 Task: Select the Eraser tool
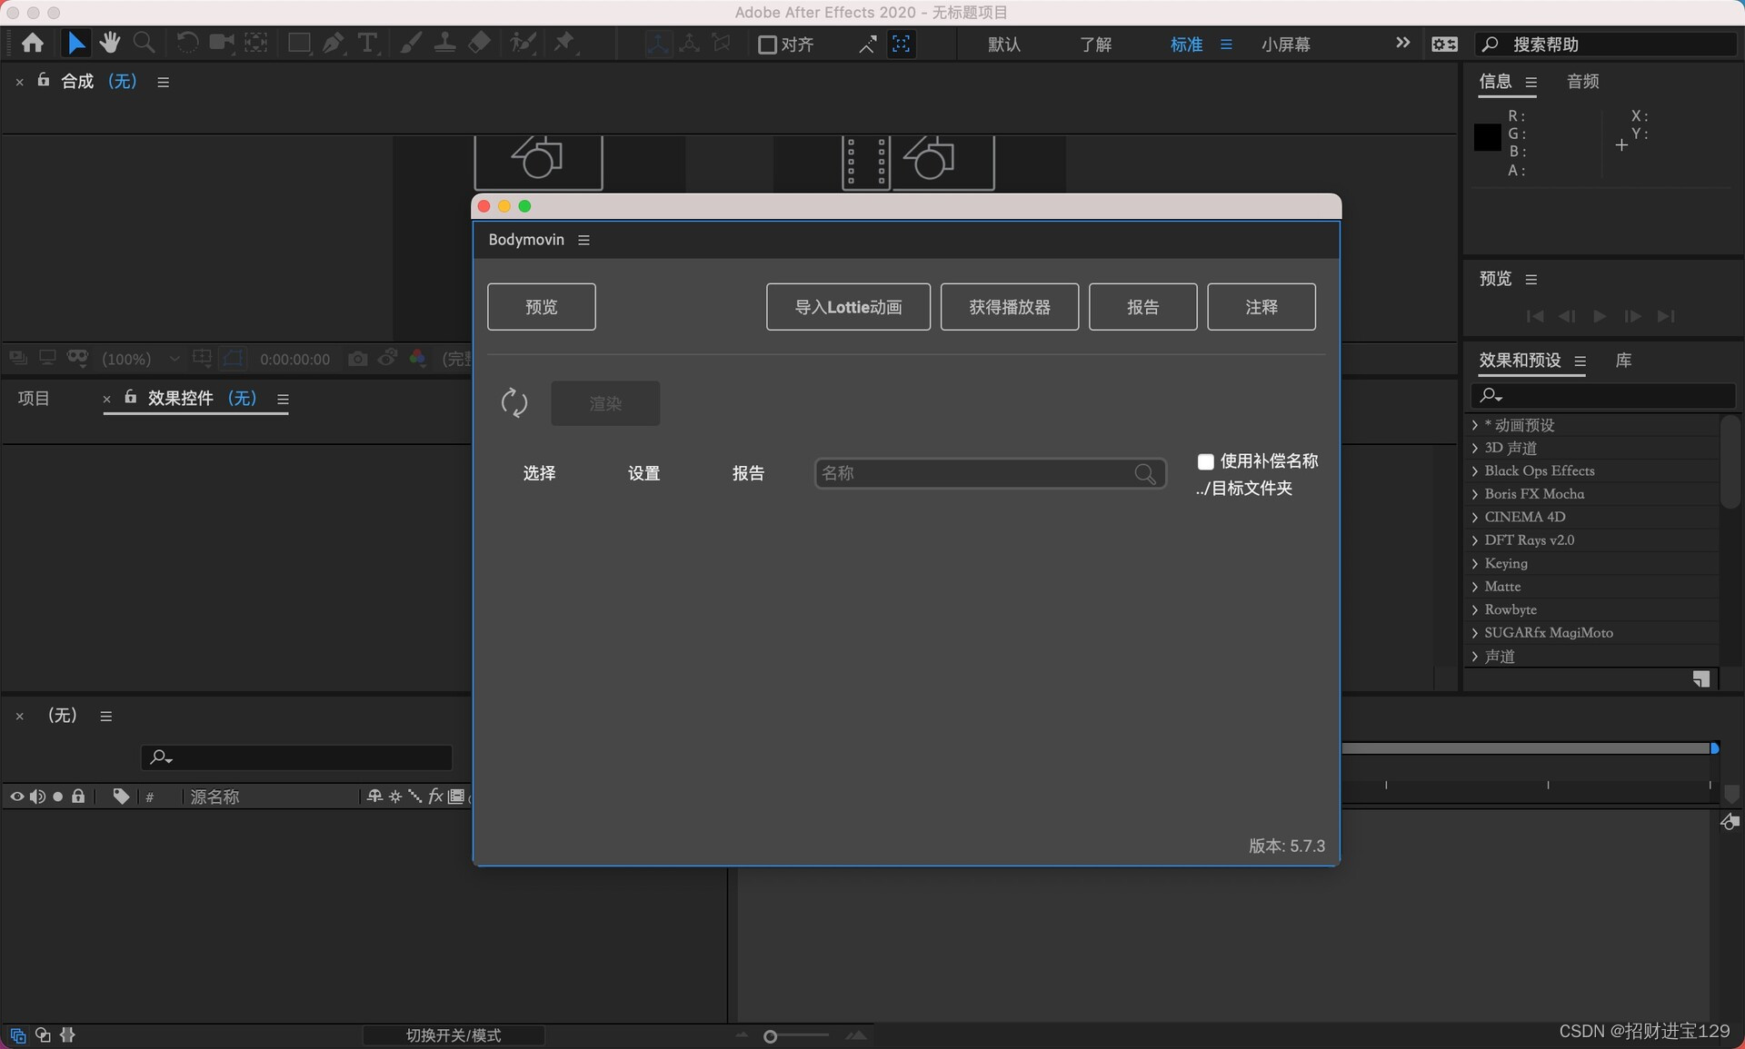[x=480, y=43]
